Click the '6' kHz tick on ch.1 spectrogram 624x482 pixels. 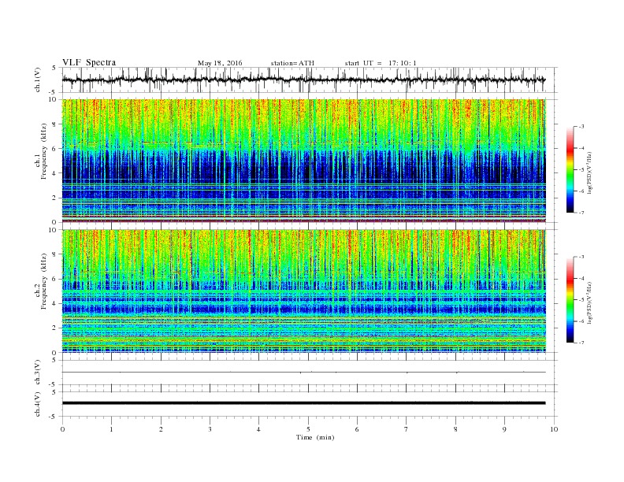[x=55, y=149]
